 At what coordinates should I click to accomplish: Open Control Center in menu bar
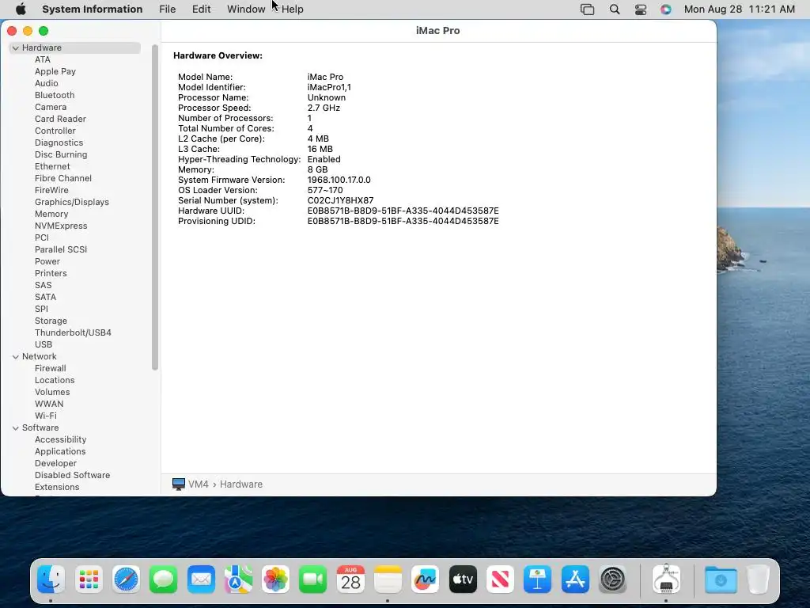coord(641,9)
